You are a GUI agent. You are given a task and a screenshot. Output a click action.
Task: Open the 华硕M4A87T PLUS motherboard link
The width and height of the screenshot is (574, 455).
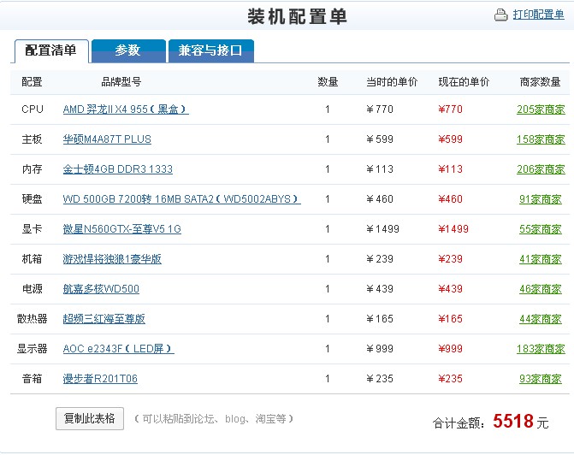pos(107,139)
